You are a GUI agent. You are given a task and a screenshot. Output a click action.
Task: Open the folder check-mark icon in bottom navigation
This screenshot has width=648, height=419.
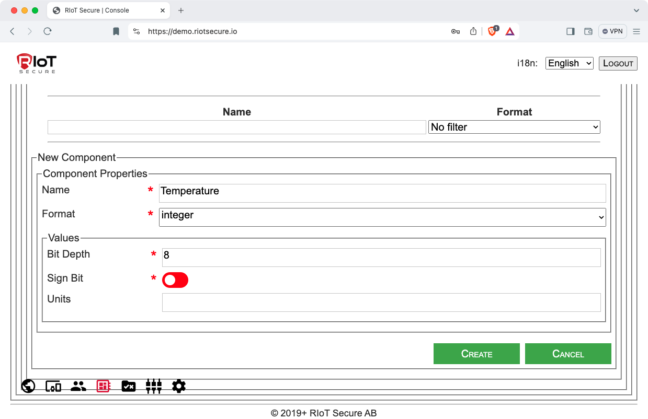(129, 386)
